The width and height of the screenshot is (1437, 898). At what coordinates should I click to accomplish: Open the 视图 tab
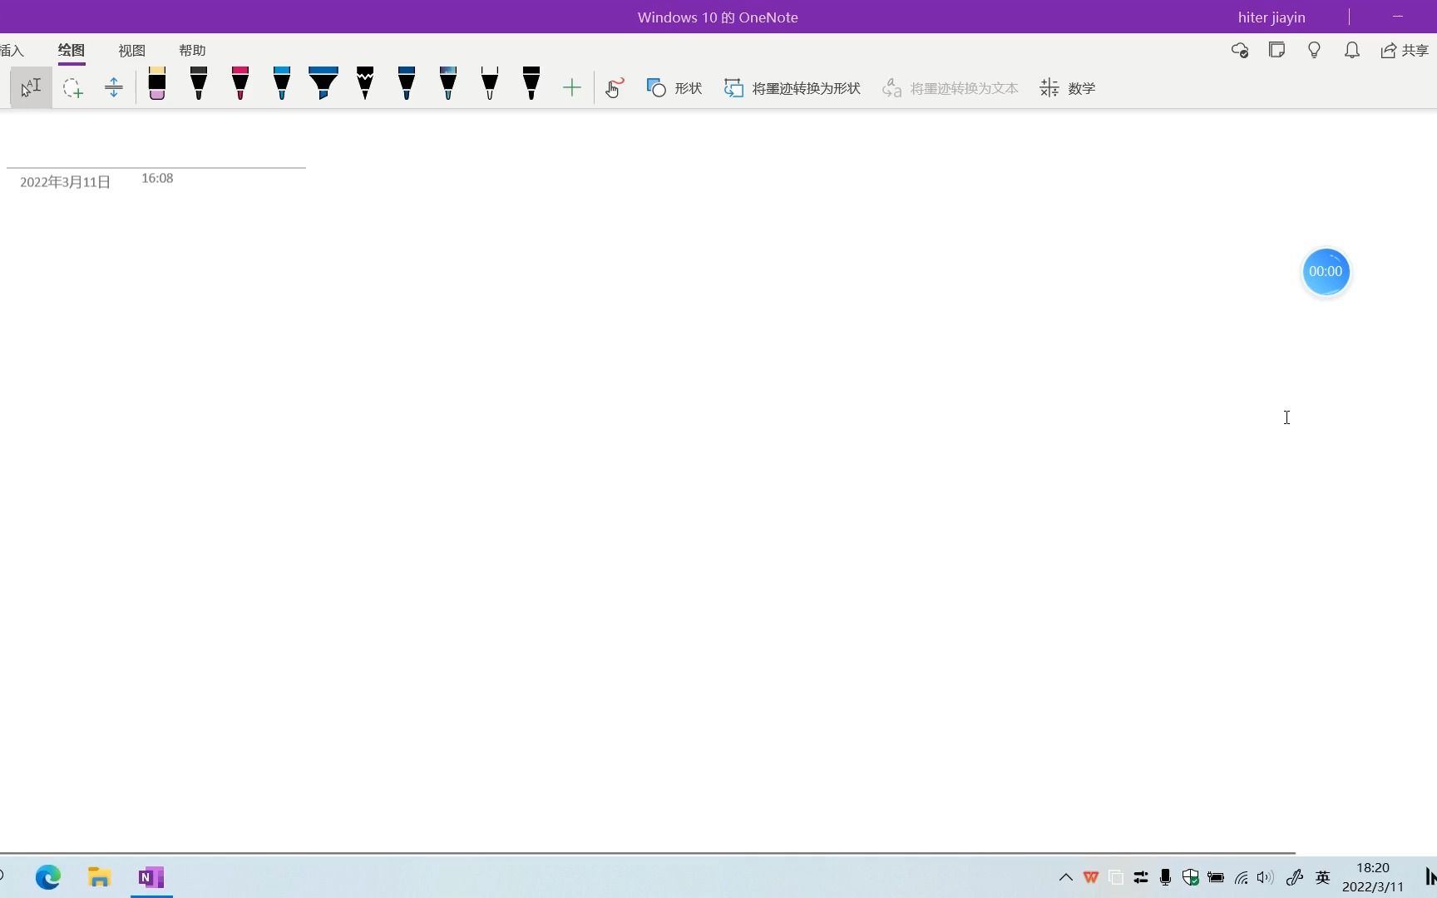pos(131,51)
